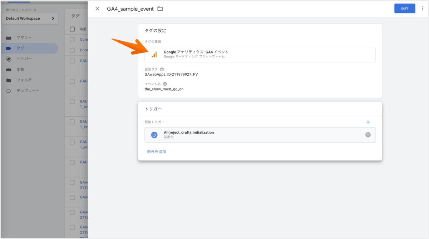This screenshot has height=239, width=429.
Task: Toggle the select-all checkbox beside 名前
Action: point(72,29)
